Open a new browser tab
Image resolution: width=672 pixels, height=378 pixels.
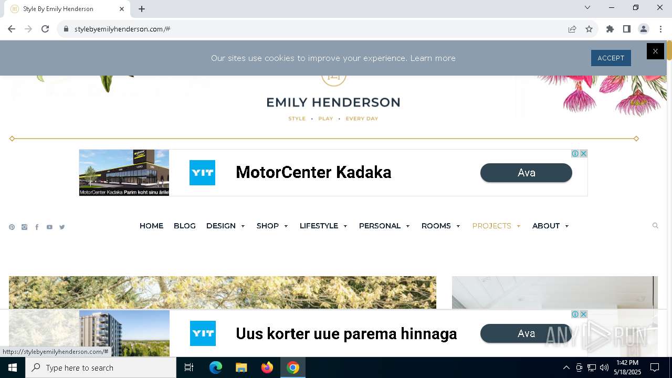pos(142,9)
